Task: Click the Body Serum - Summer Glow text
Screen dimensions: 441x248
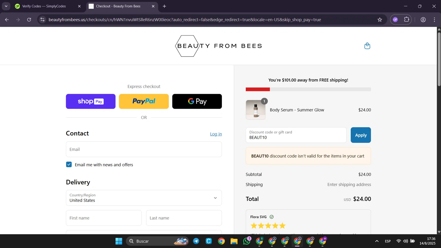Action: point(297,110)
